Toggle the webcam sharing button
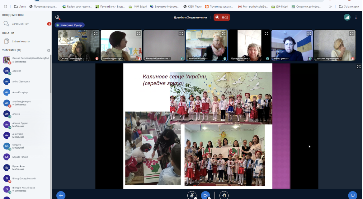This screenshot has width=363, height=199. point(205,195)
